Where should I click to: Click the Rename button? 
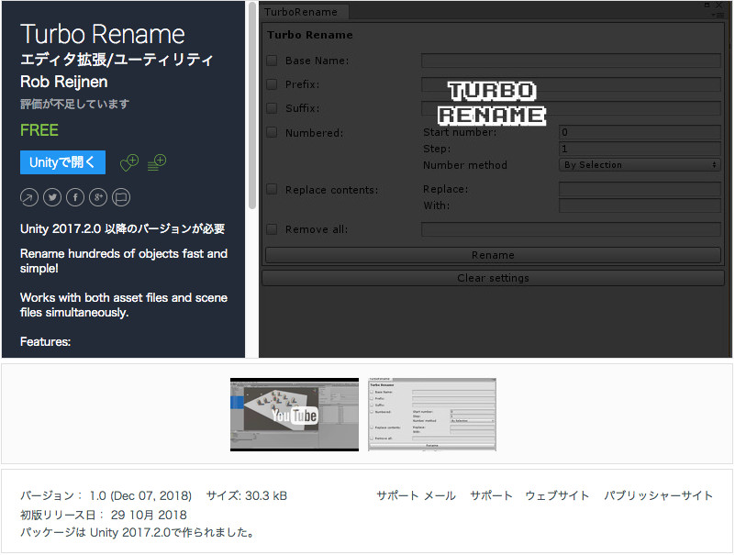[493, 255]
